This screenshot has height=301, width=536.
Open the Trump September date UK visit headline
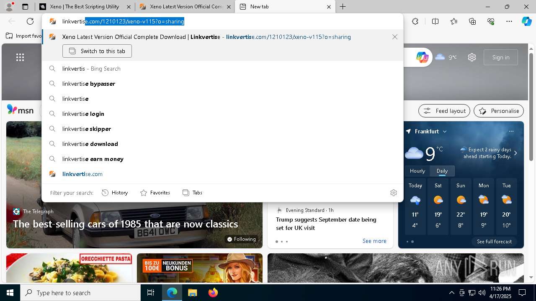326,224
